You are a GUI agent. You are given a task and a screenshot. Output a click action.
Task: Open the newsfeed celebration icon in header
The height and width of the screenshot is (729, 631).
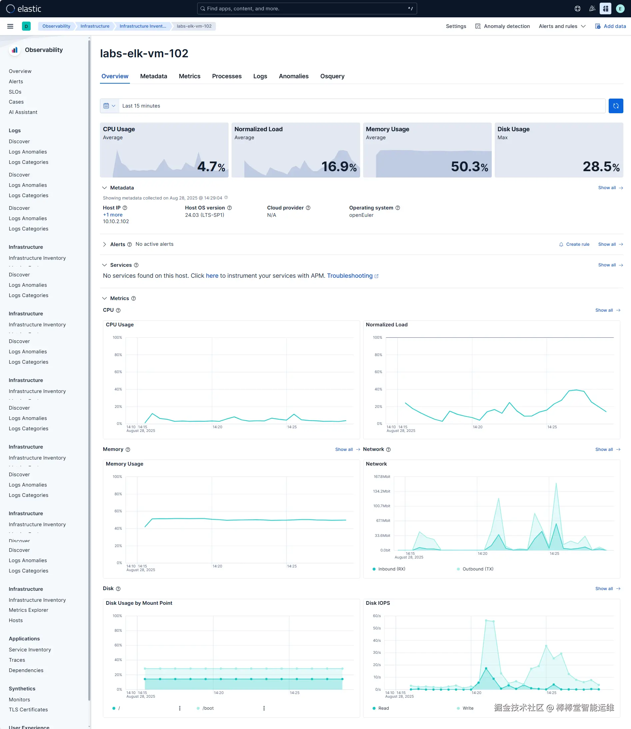coord(592,8)
